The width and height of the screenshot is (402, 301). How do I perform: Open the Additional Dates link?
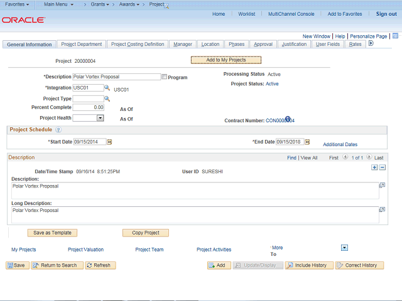point(340,144)
